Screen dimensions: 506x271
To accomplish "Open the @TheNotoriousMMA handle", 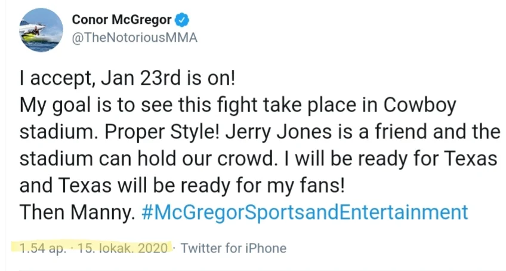I will [x=134, y=38].
